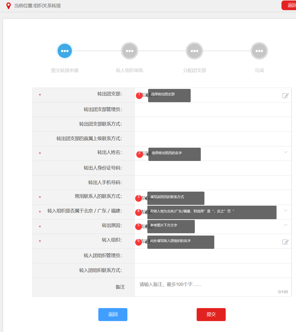This screenshot has width=296, height=332.
Task: Open the 北京/广东/福建 selection dropdown arrow
Action: pos(285,211)
